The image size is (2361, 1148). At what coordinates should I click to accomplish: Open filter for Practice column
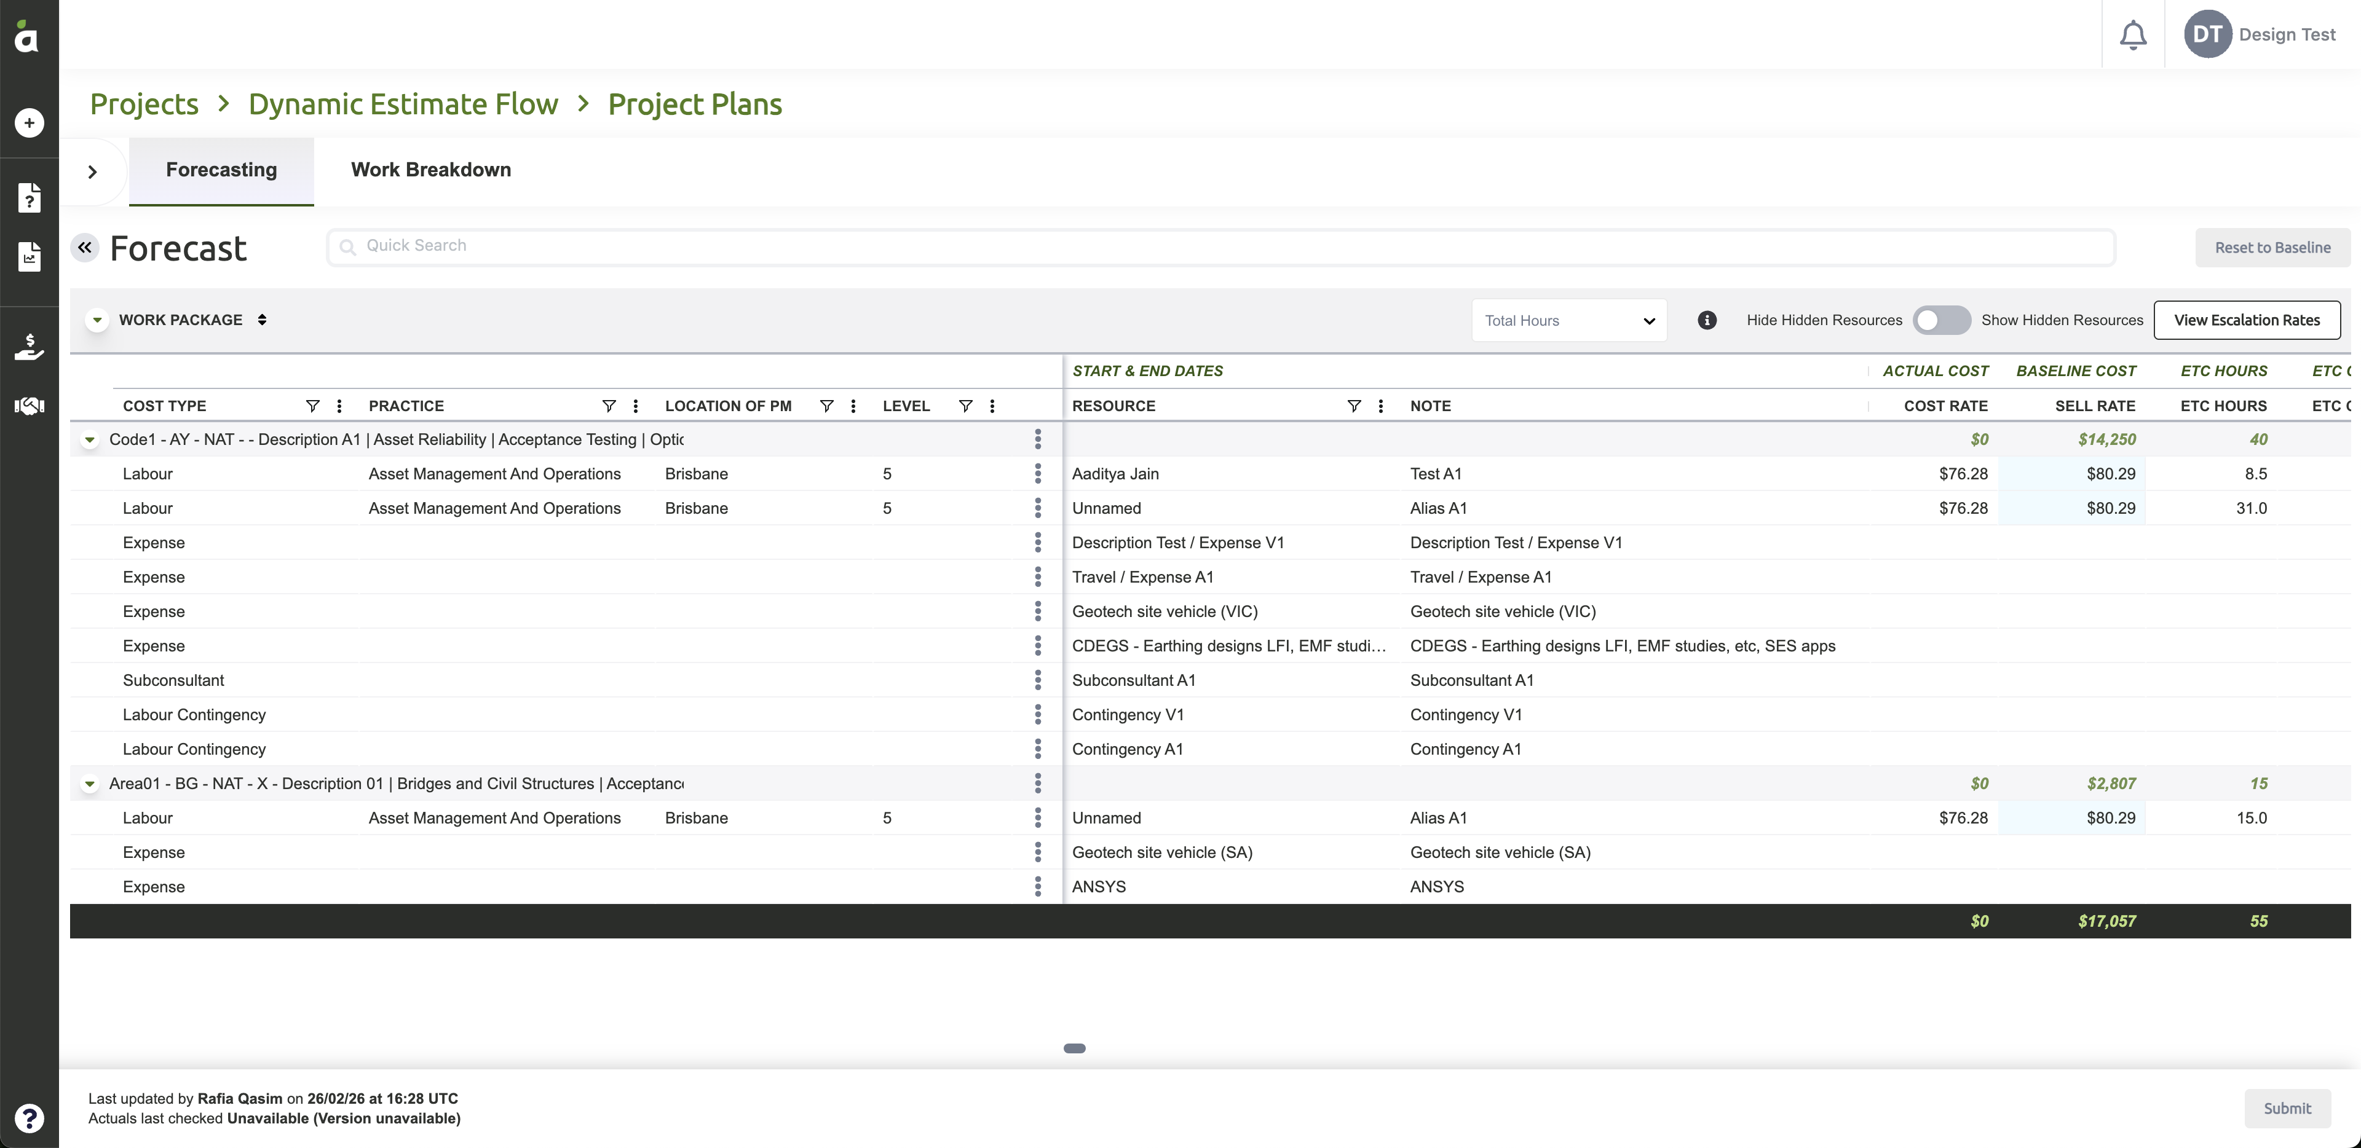[x=609, y=406]
